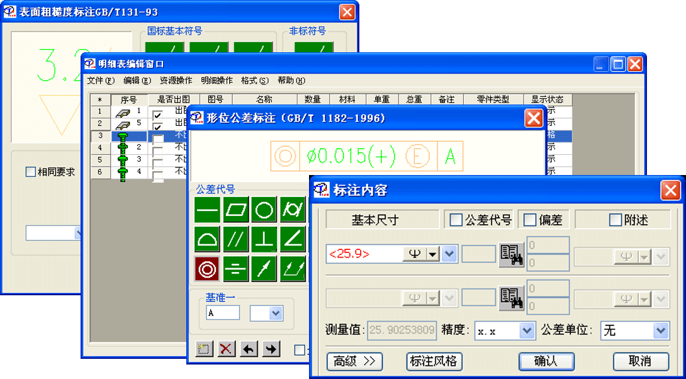Select the parallelism tolerance symbol
686x379 pixels.
236,239
